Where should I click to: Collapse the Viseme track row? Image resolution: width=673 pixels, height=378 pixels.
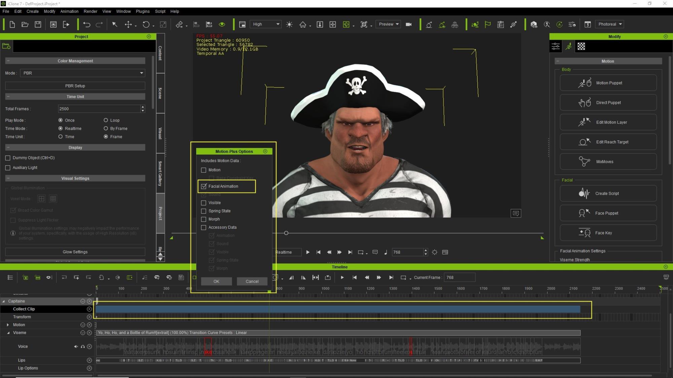8,333
